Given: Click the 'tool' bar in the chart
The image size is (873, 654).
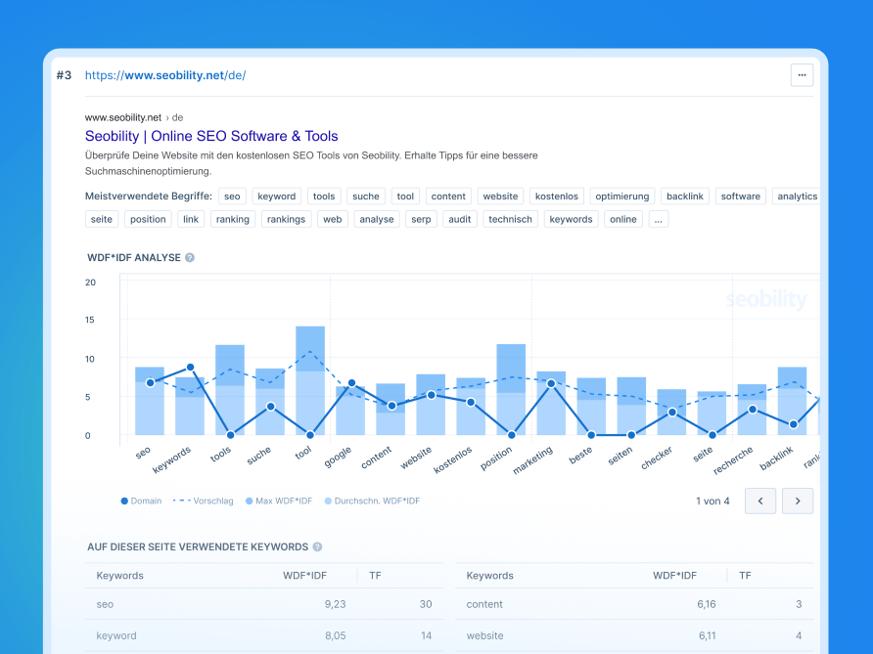Looking at the screenshot, I should pyautogui.click(x=310, y=380).
